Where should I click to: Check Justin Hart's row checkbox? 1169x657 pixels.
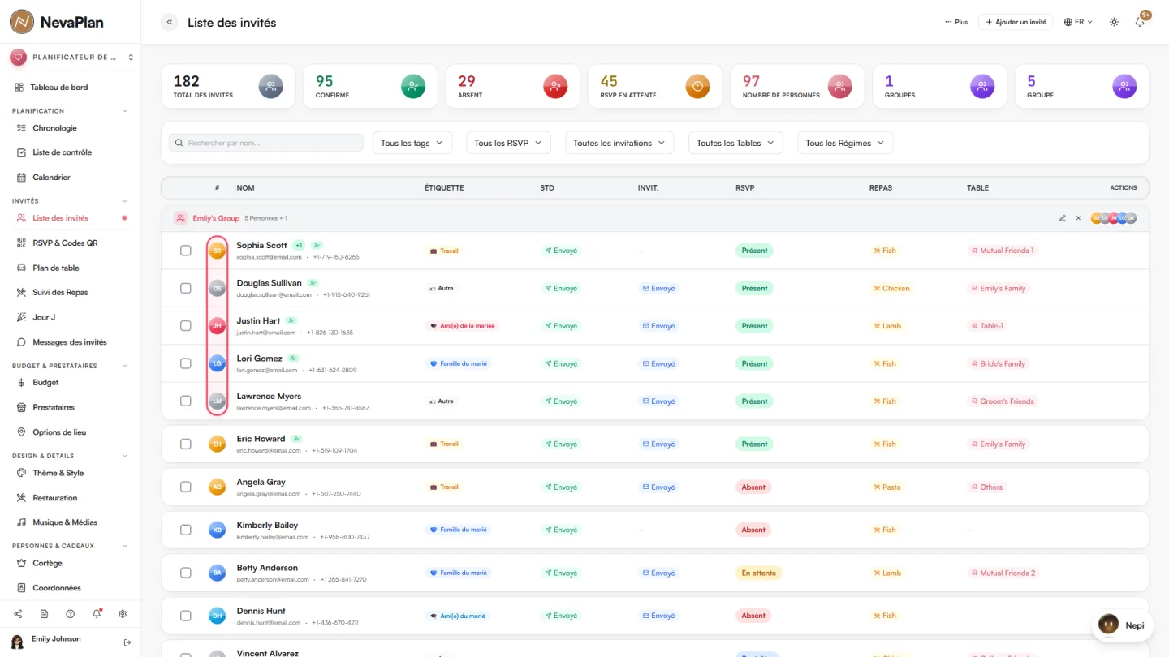pos(186,326)
